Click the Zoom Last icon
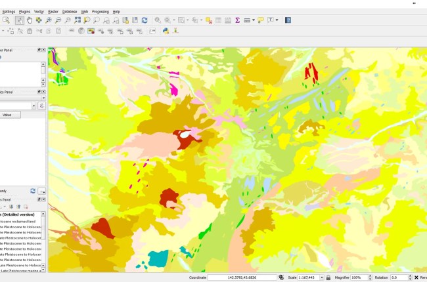This screenshot has height=282, width=427. 106,20
